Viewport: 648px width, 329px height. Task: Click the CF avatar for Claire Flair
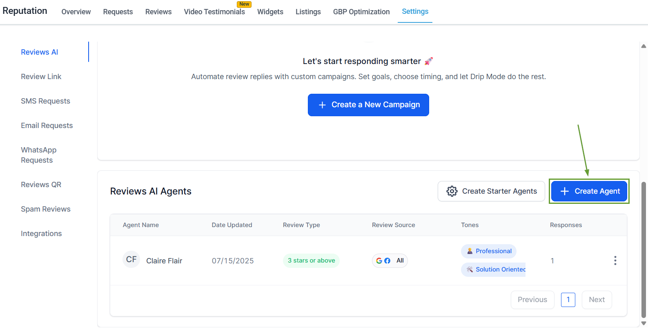131,260
